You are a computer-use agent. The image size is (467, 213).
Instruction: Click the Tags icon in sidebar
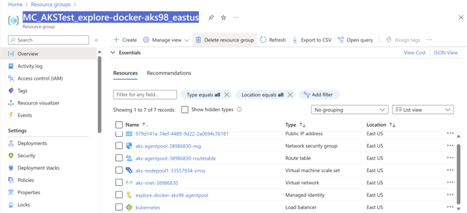click(x=11, y=90)
